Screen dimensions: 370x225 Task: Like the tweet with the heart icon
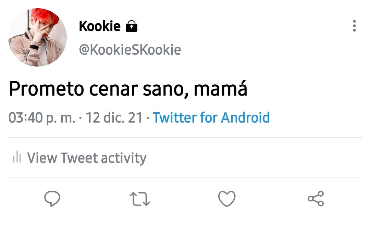pos(227,199)
